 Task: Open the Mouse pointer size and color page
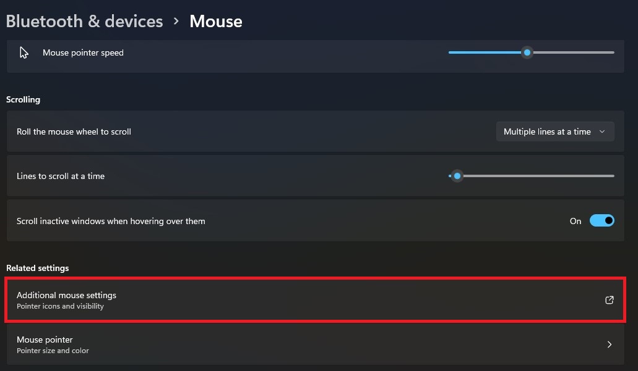tap(45, 340)
